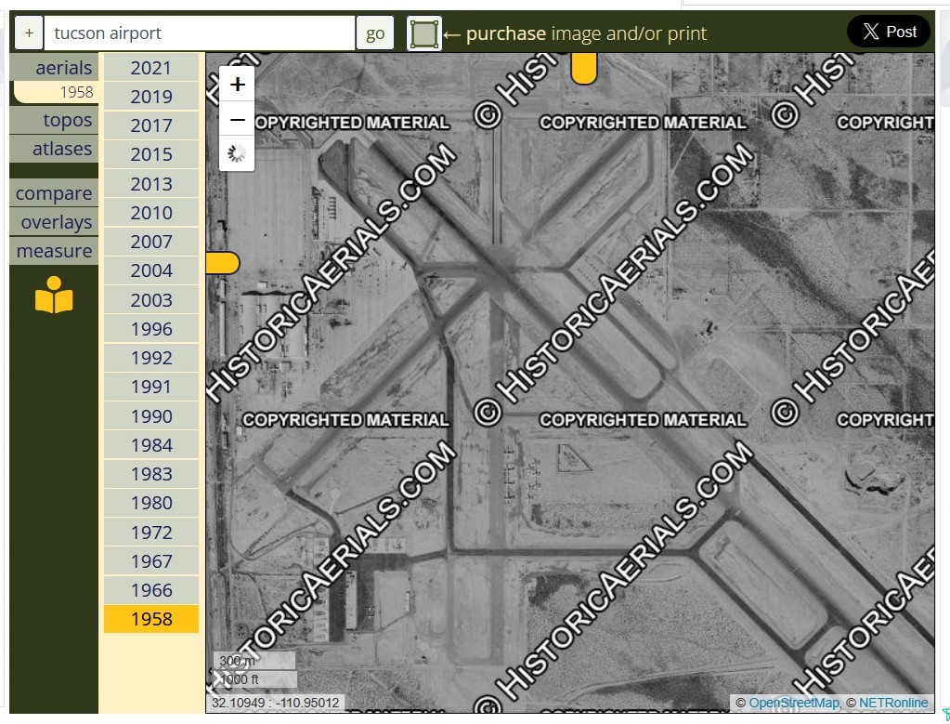950x724 pixels.
Task: Click the purchase image frame icon
Action: (x=424, y=33)
